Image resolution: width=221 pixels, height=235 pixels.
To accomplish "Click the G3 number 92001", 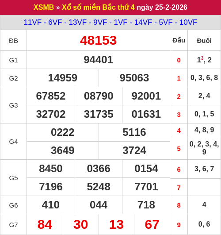I will point(146,96).
